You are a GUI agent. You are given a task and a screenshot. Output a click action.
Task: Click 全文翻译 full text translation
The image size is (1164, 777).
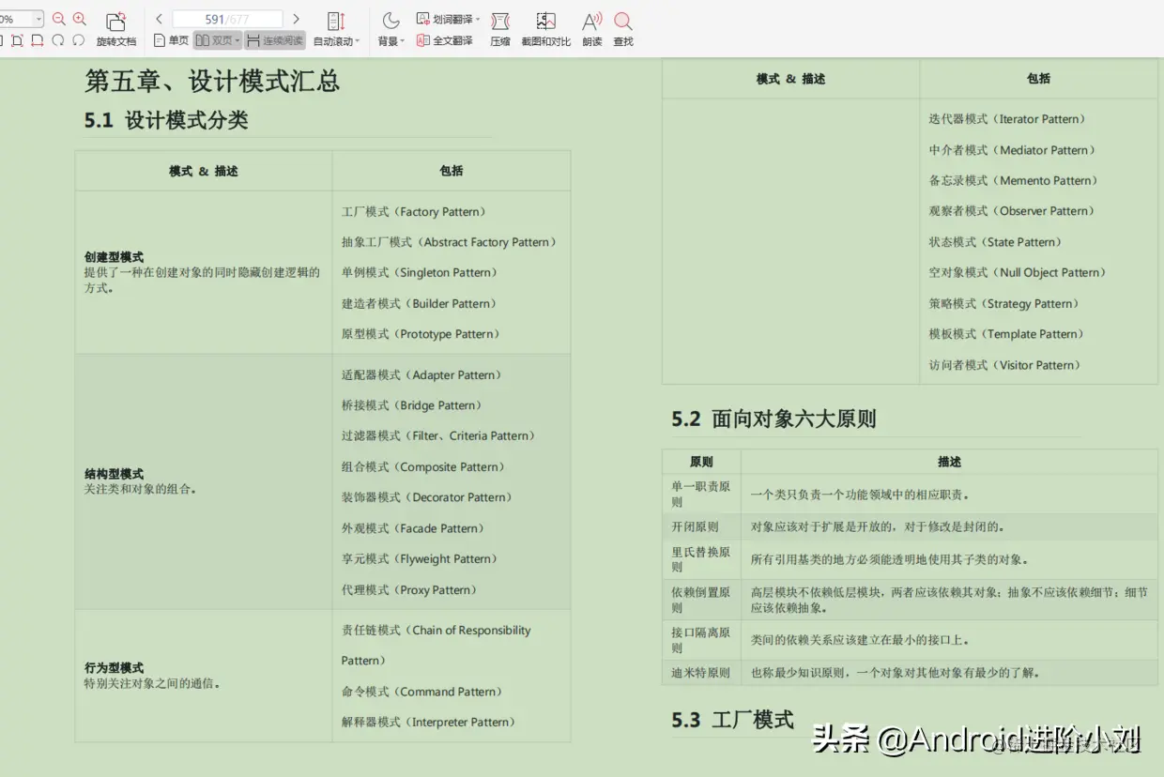click(x=445, y=40)
